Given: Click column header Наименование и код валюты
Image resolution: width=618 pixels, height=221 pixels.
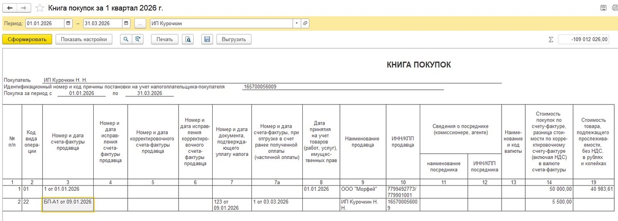Looking at the screenshot, I should point(513,142).
